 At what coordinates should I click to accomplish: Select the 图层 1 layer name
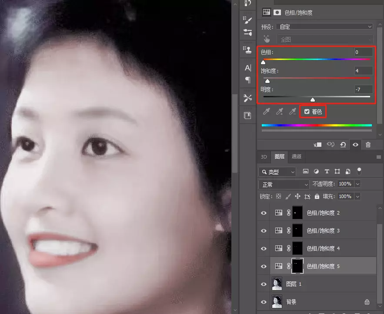coord(294,284)
